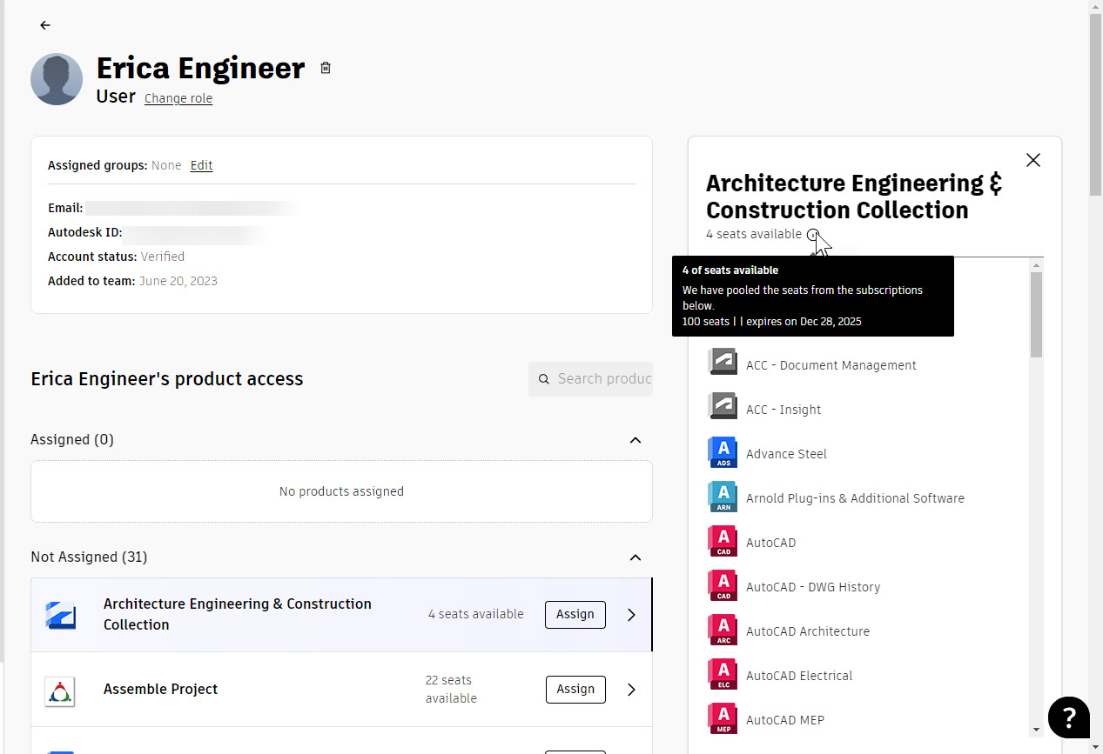Click the ACC - Document Management icon
1103x754 pixels.
pyautogui.click(x=723, y=361)
